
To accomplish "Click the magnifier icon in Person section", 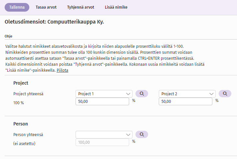I will click(x=142, y=134).
